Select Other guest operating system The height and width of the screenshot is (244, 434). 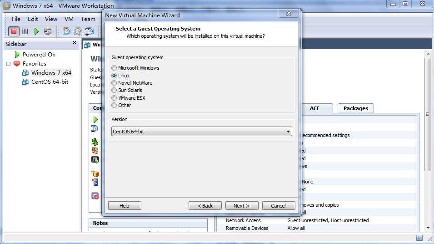(x=114, y=105)
